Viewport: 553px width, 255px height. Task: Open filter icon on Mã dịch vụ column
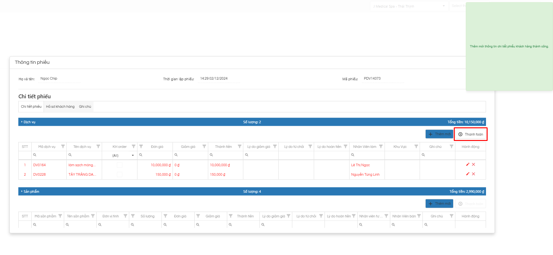pos(63,146)
